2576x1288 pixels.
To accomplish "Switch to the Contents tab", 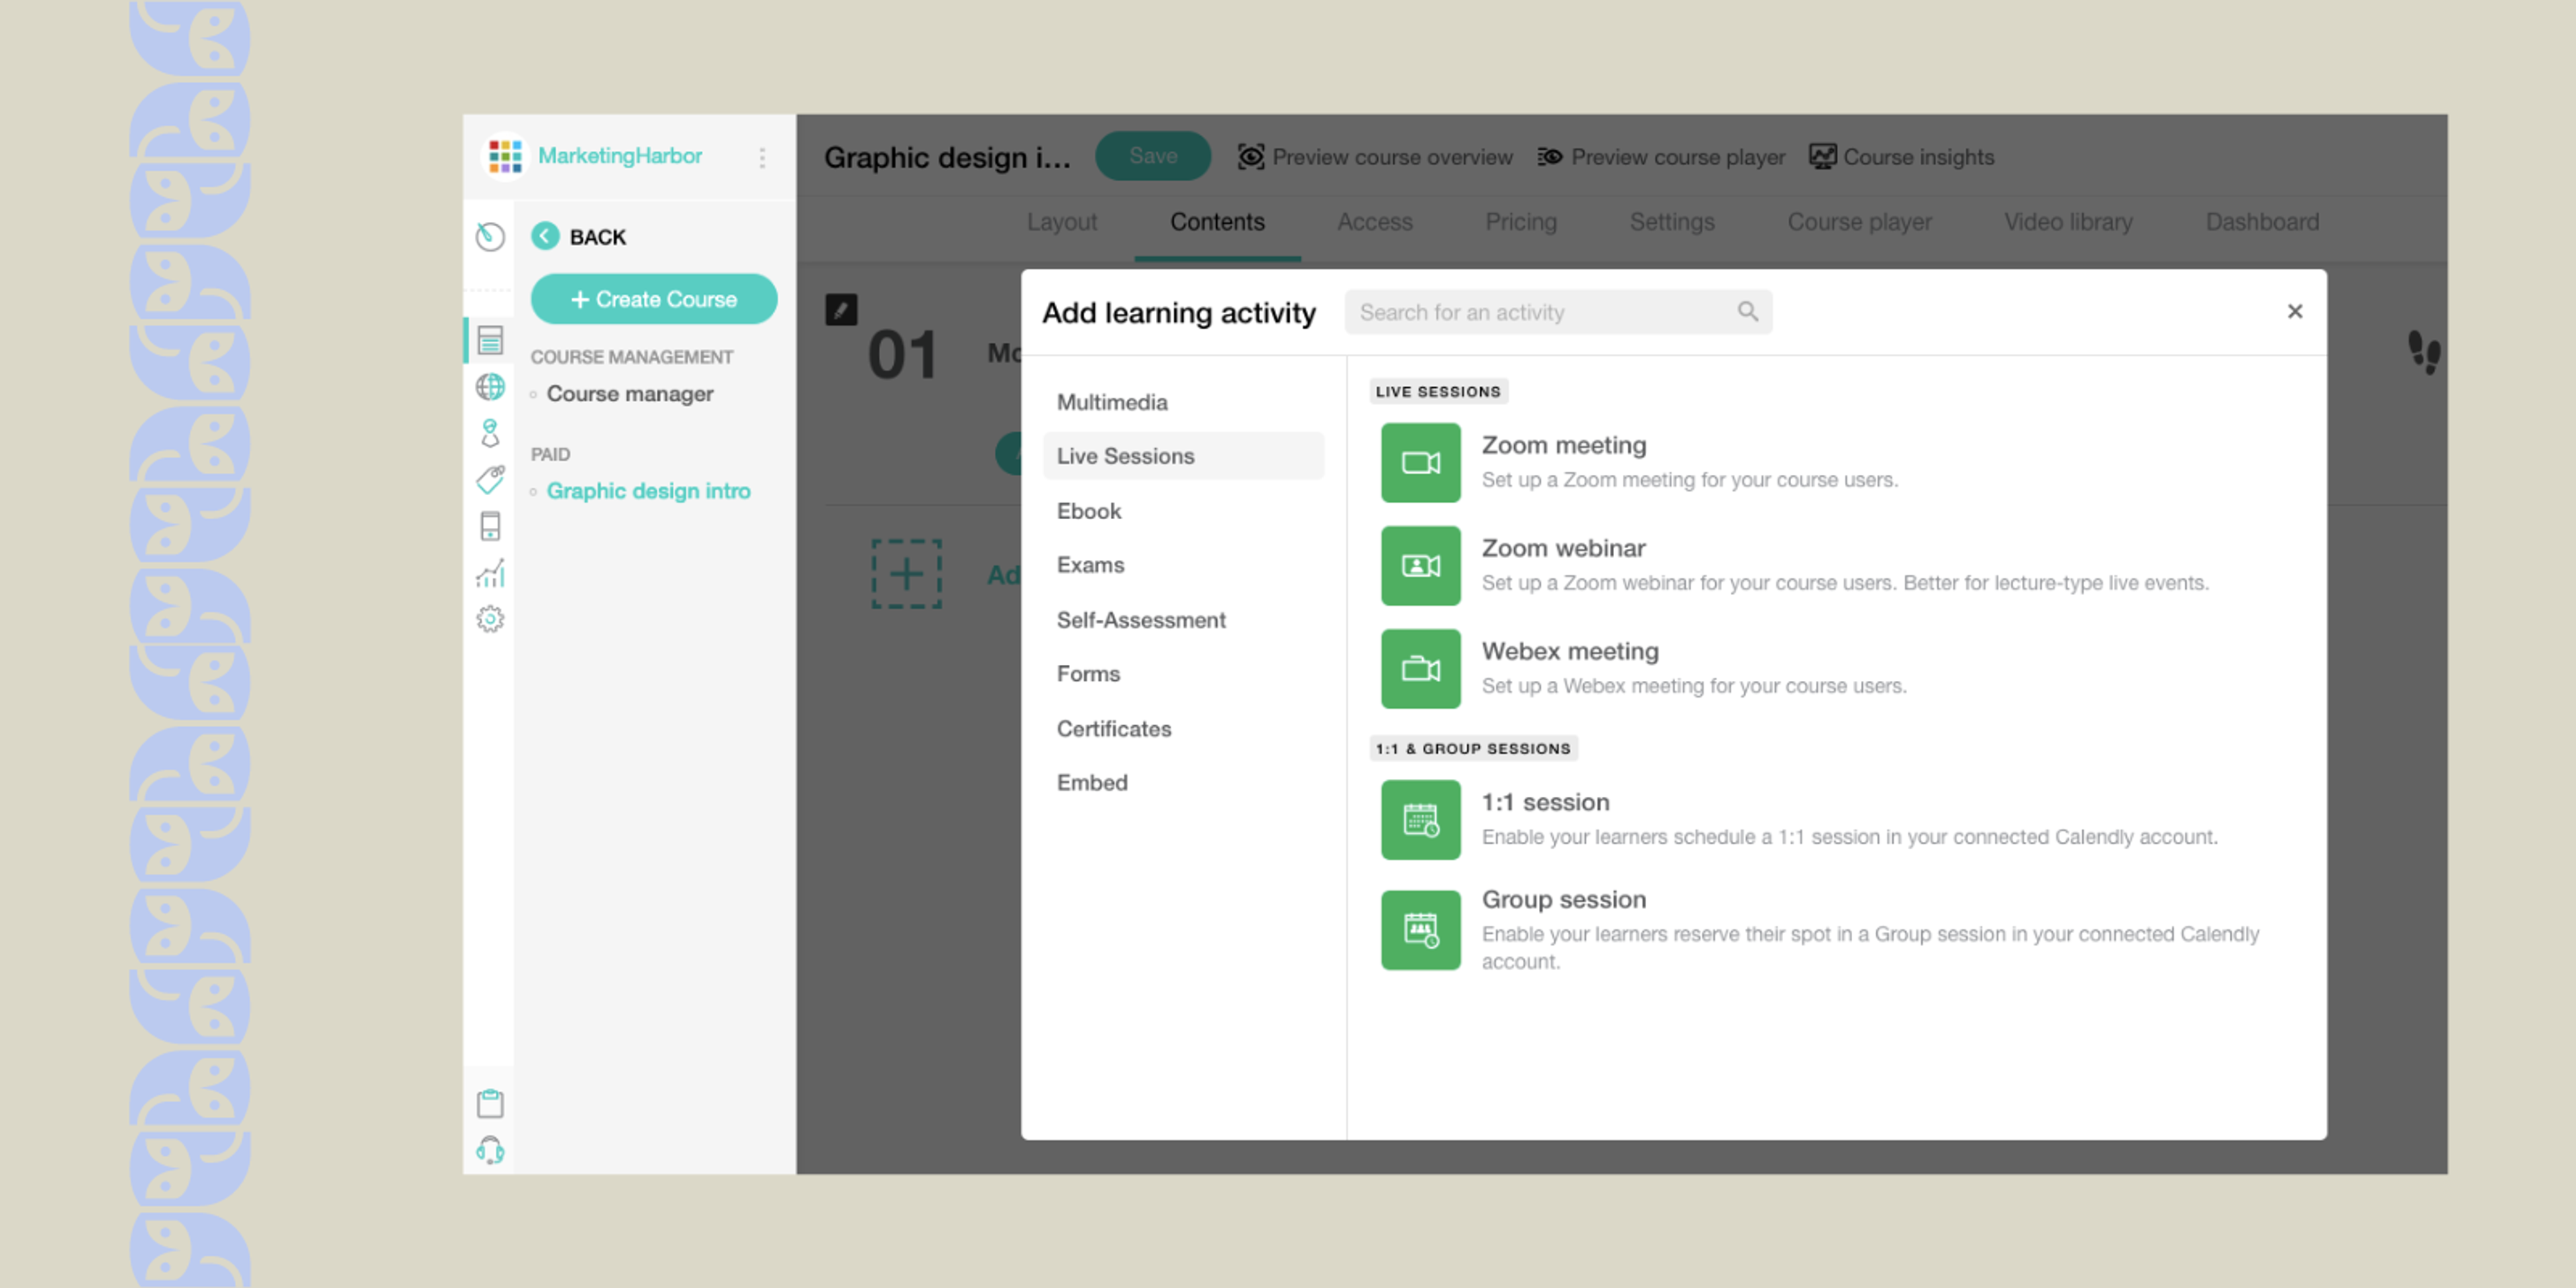I will (x=1217, y=222).
